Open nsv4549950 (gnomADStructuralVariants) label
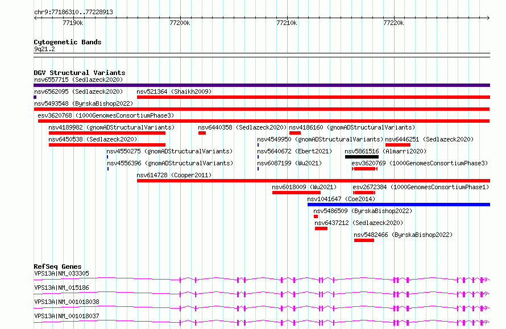 pyautogui.click(x=320, y=139)
